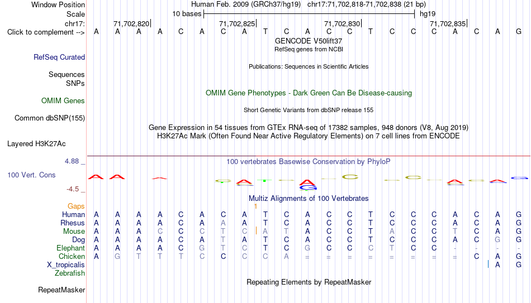The width and height of the screenshot is (531, 303).
Task: Click the Layered H3K27Ac track label
Action: click(36, 144)
